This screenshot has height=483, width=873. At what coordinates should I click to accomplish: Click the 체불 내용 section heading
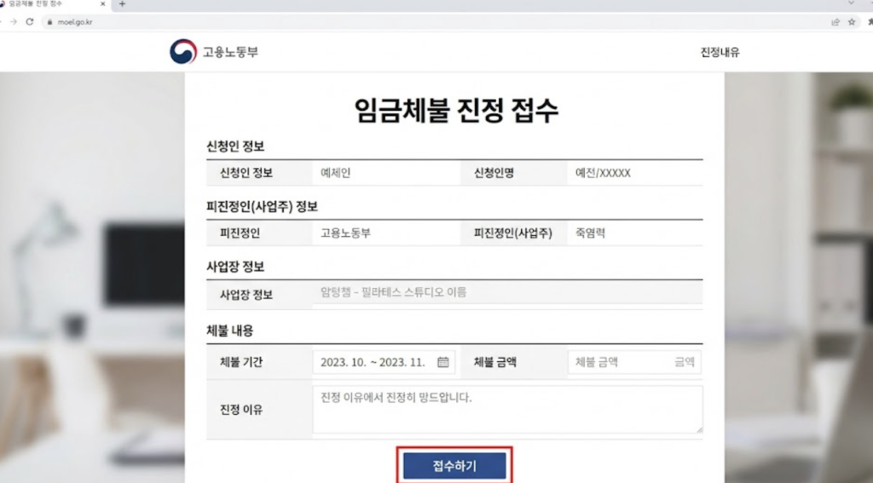(x=229, y=331)
